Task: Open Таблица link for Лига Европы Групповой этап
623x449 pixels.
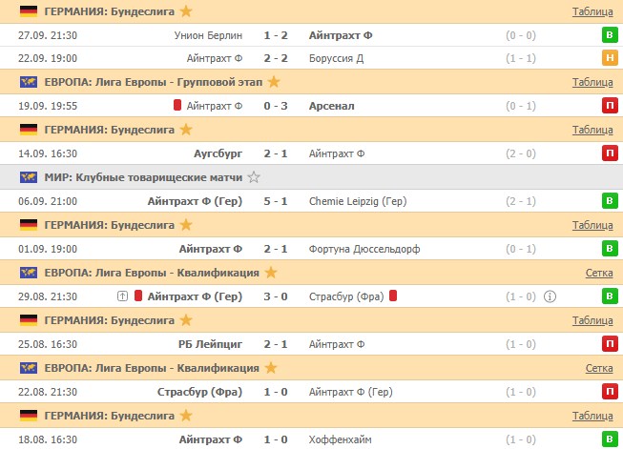Action: [592, 82]
